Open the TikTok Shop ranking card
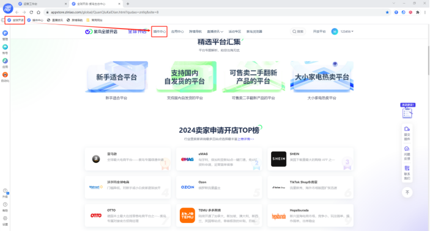 point(311,187)
